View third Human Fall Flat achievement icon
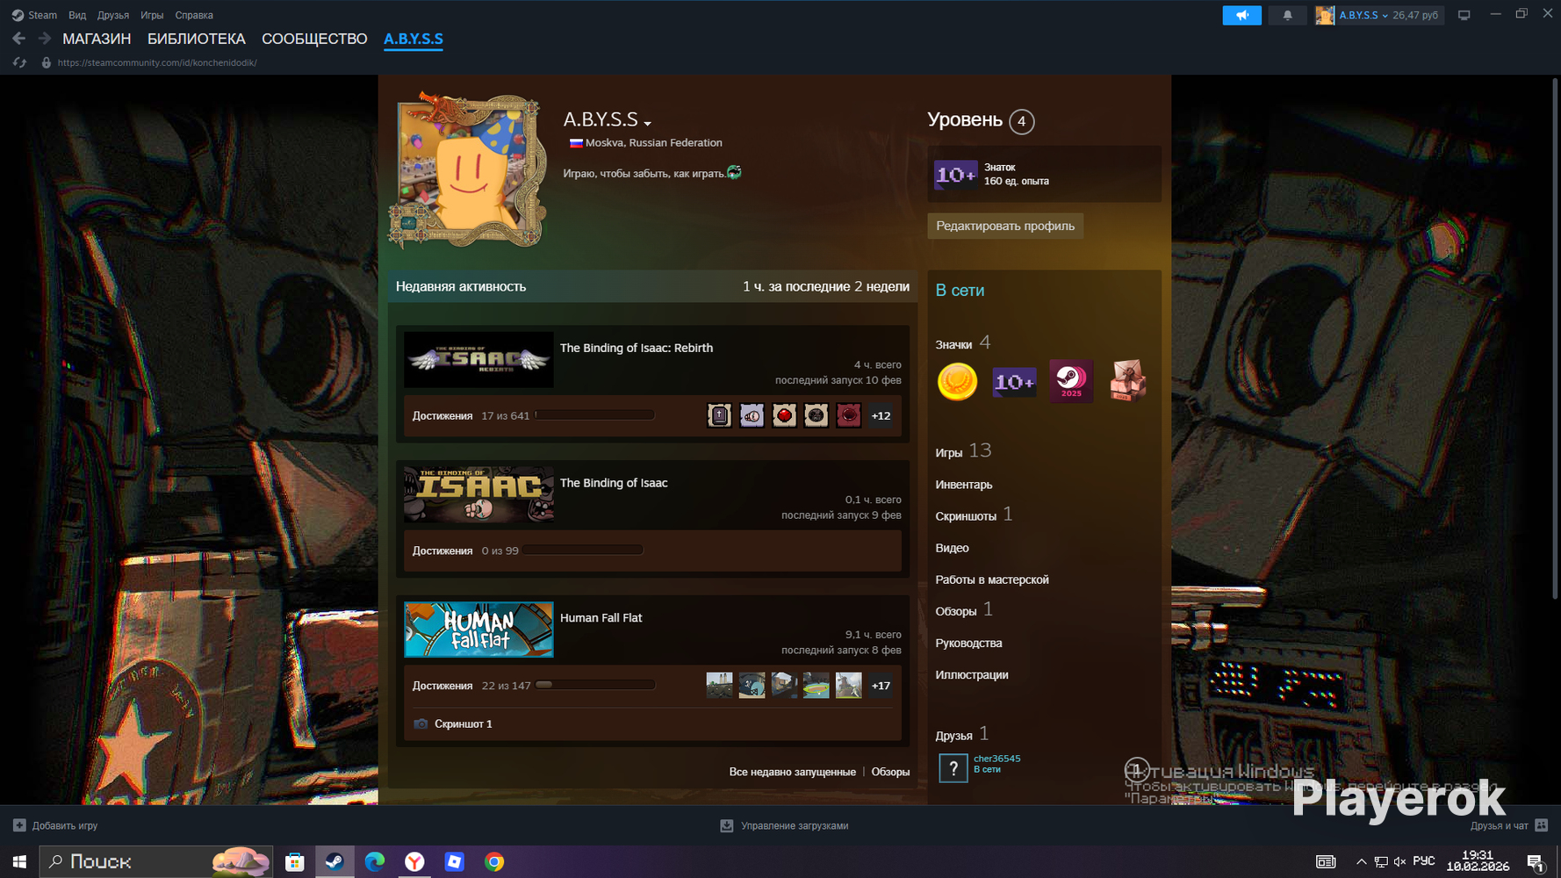1561x878 pixels. pos(784,686)
